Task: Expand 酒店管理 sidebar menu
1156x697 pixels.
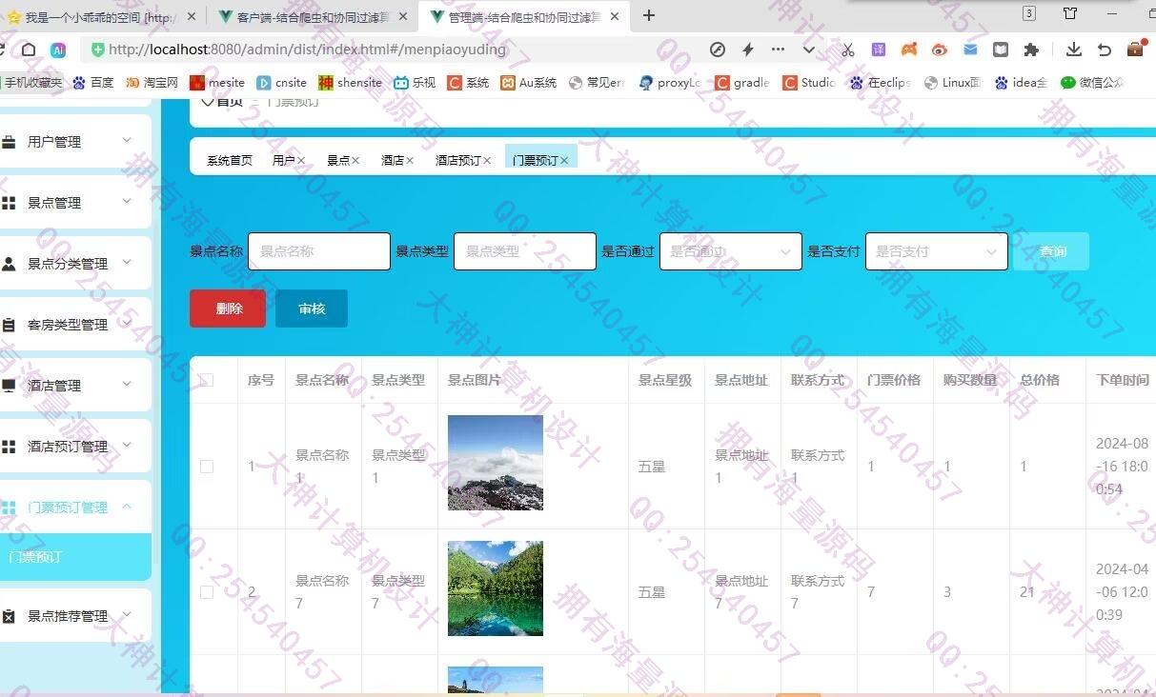Action: tap(74, 385)
